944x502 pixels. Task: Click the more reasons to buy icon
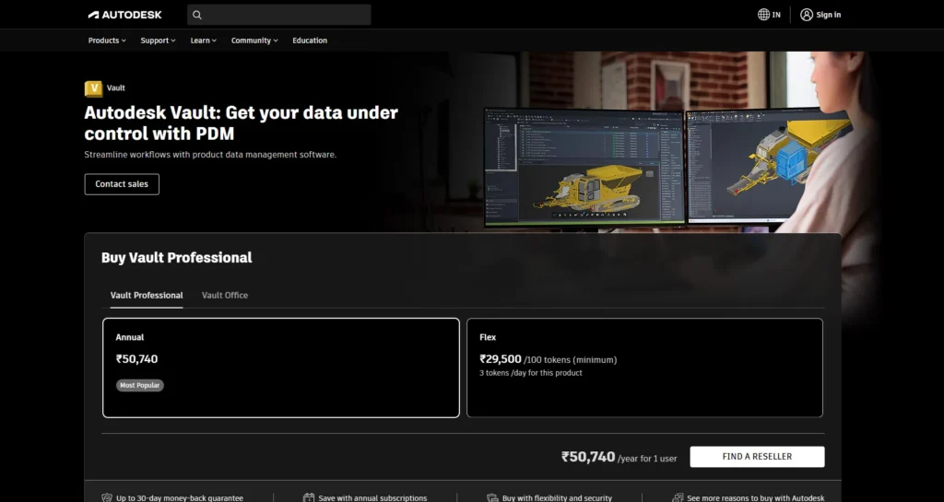pos(678,497)
